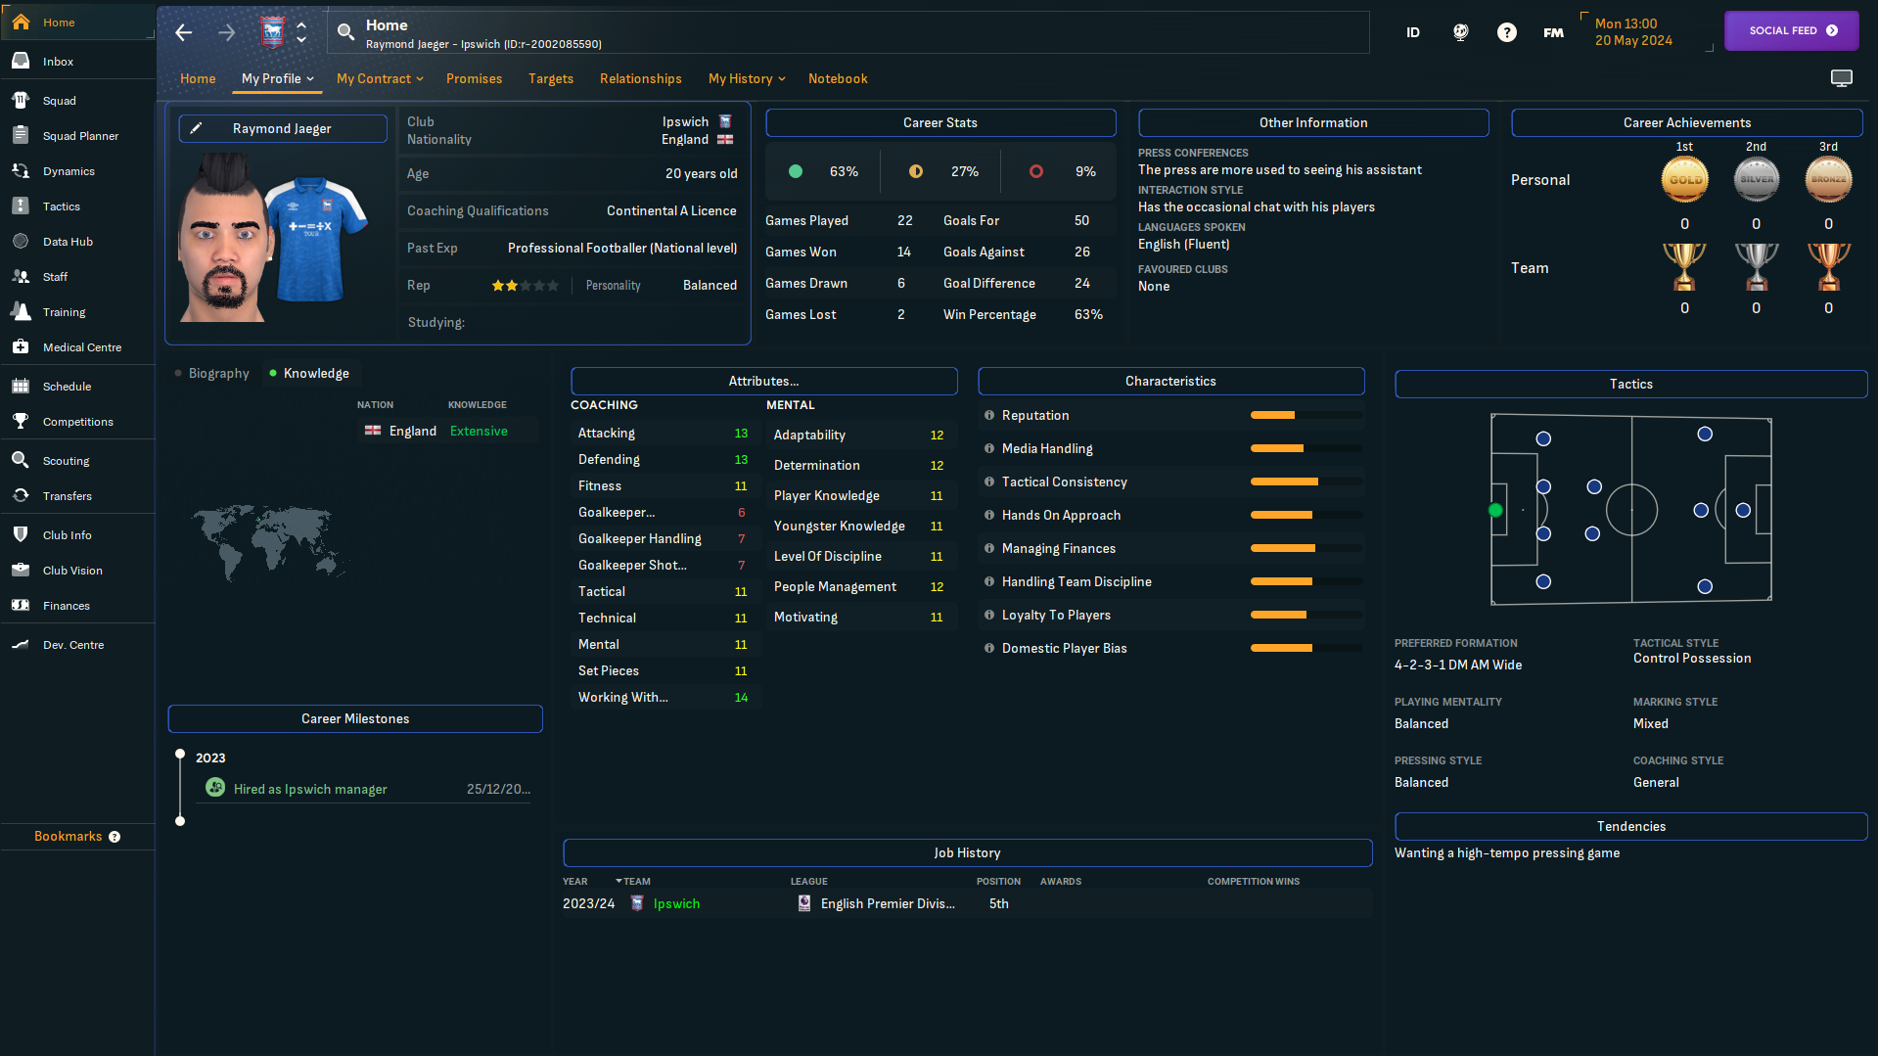Open the Dynamics sidebar icon
The image size is (1878, 1056).
point(21,170)
